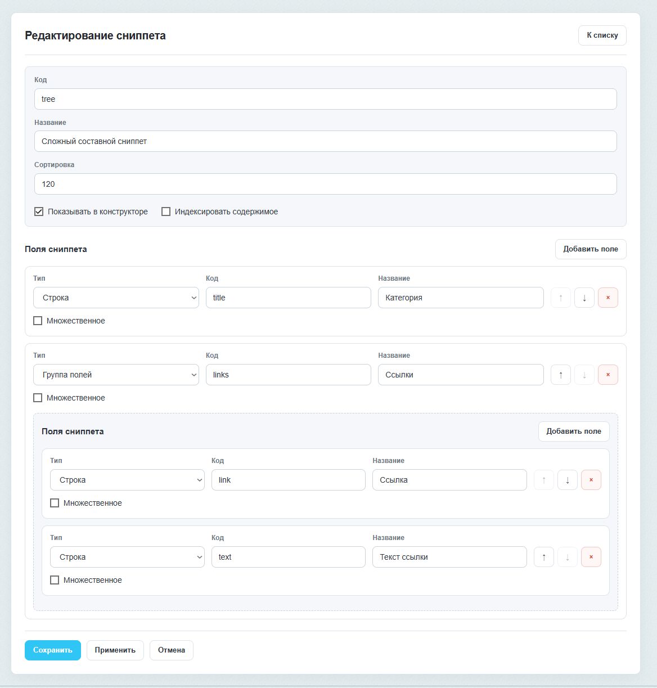Edit the nested code input 'link'
The height and width of the screenshot is (688, 657).
[289, 480]
